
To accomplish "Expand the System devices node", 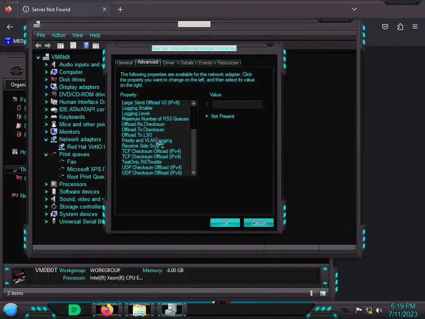I will (x=46, y=214).
